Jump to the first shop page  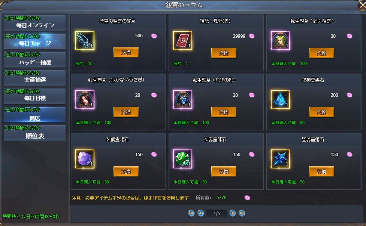(x=191, y=213)
